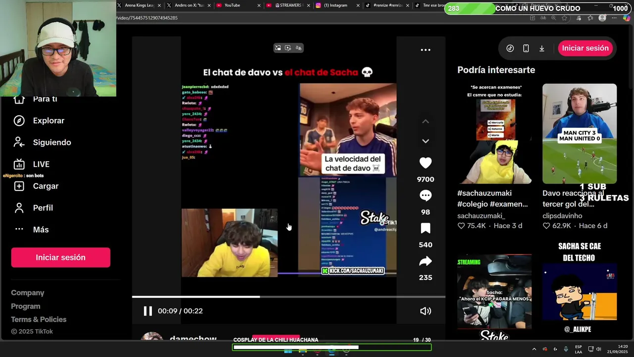
Task: Close the Instagram browser tab
Action: tap(358, 5)
